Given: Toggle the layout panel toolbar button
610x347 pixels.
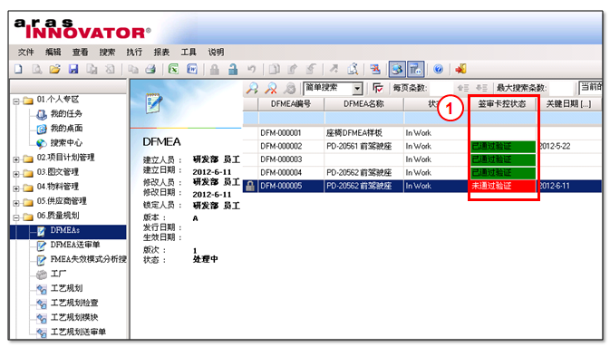Looking at the screenshot, I should (x=415, y=69).
